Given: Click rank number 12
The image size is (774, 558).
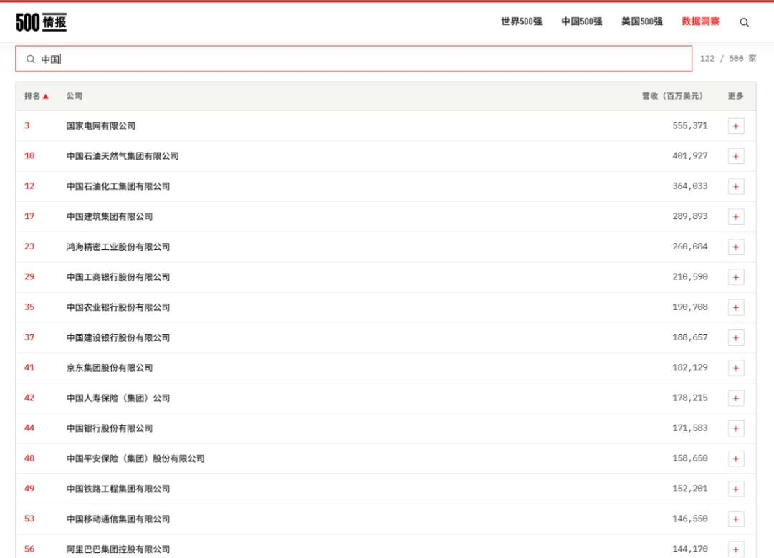Looking at the screenshot, I should [29, 186].
